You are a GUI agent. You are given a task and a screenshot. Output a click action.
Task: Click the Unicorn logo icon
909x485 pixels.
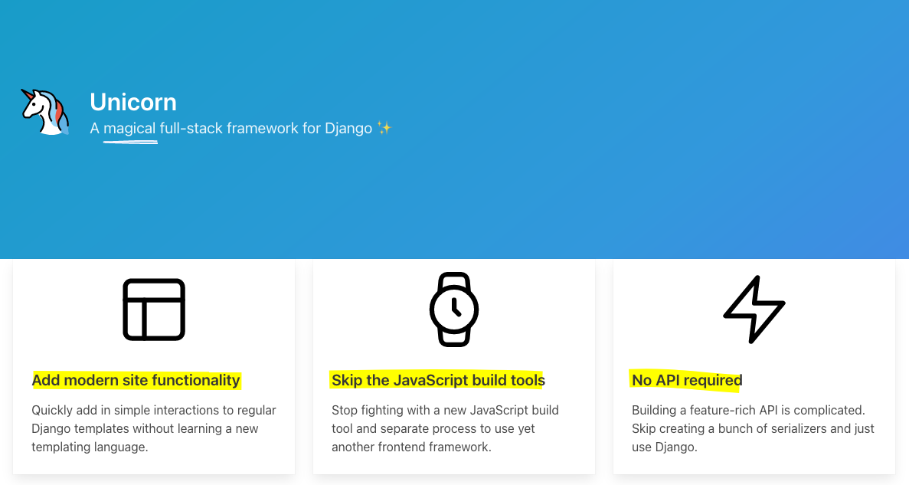pos(45,112)
